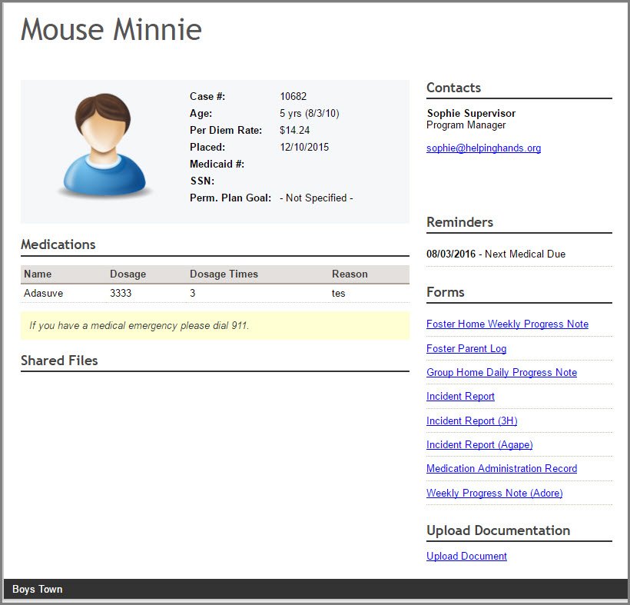Click the Medicaid # label

pyautogui.click(x=217, y=164)
